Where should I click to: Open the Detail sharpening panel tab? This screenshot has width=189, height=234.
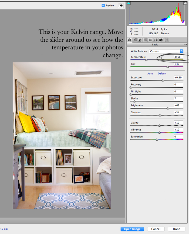tap(140, 40)
